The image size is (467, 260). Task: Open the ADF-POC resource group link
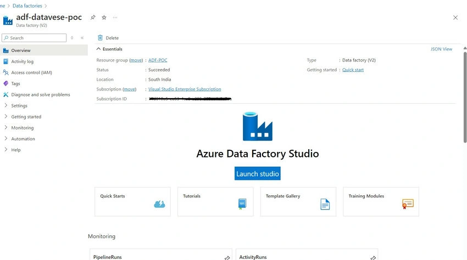158,60
